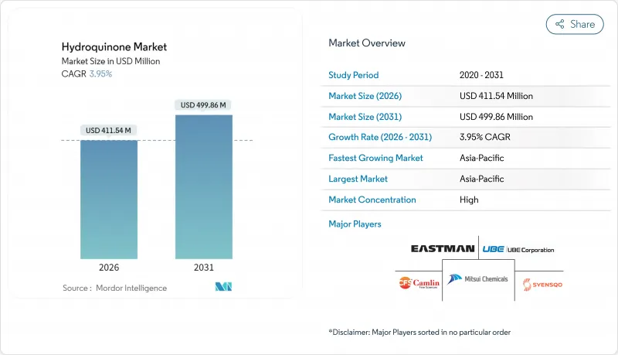The height and width of the screenshot is (355, 618).
Task: Open the Mitsui Chemicals logo
Action: pos(477,279)
